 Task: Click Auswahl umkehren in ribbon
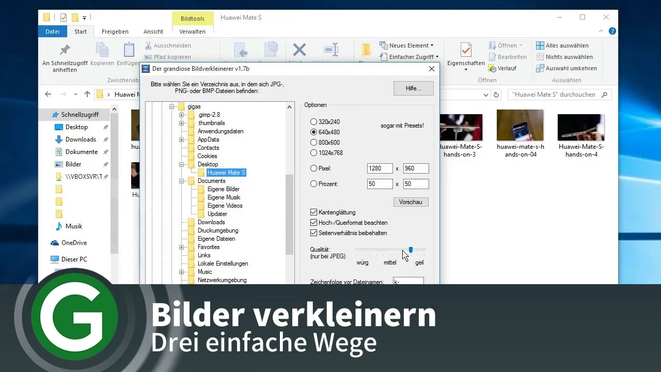pyautogui.click(x=566, y=68)
